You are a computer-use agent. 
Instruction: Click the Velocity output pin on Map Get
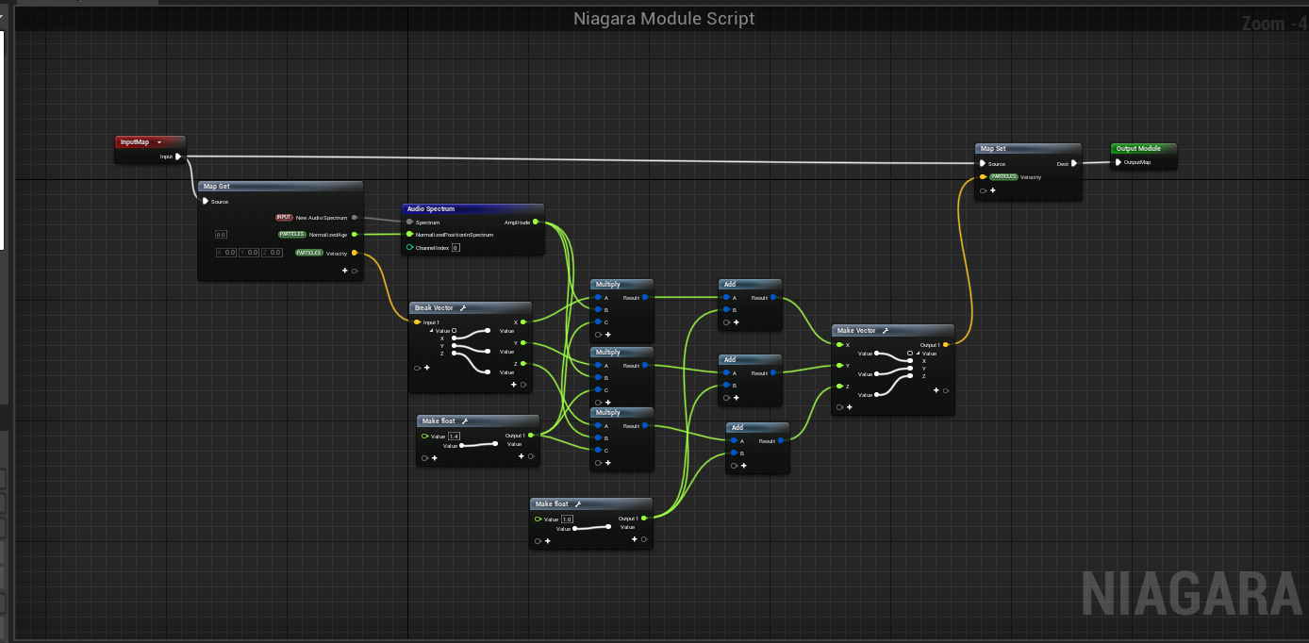coord(354,253)
